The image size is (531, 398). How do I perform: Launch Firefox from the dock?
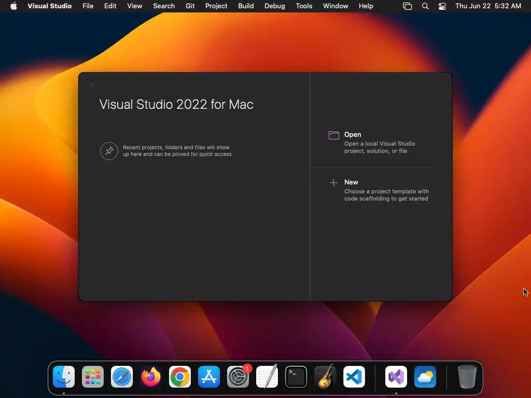coord(151,377)
